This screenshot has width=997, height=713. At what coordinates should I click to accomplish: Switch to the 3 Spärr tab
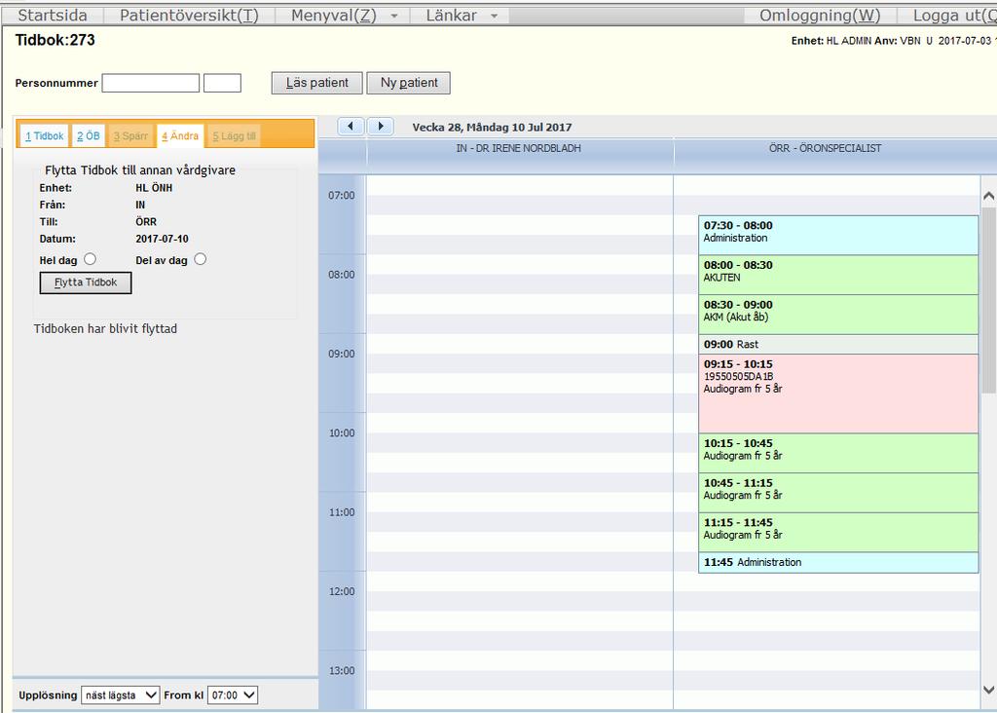(x=130, y=136)
